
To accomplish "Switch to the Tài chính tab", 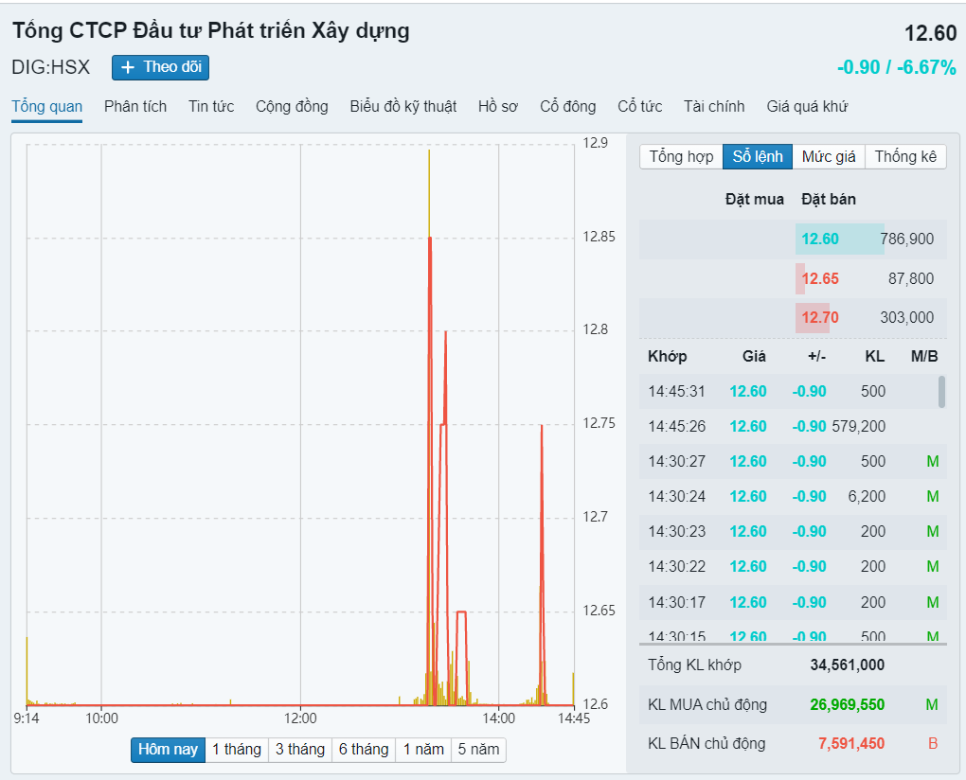I will point(714,106).
